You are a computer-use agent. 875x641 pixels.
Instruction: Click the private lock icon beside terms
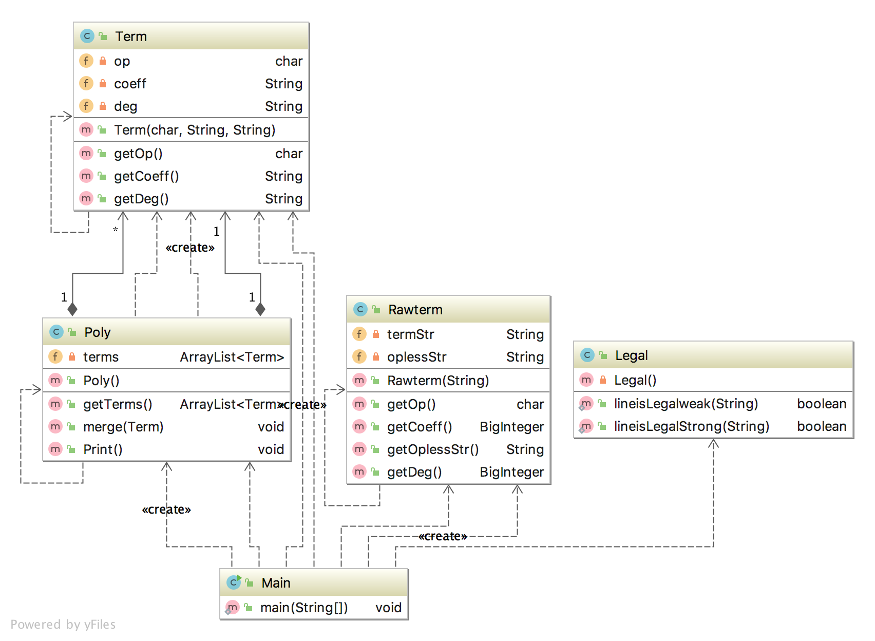pyautogui.click(x=72, y=356)
